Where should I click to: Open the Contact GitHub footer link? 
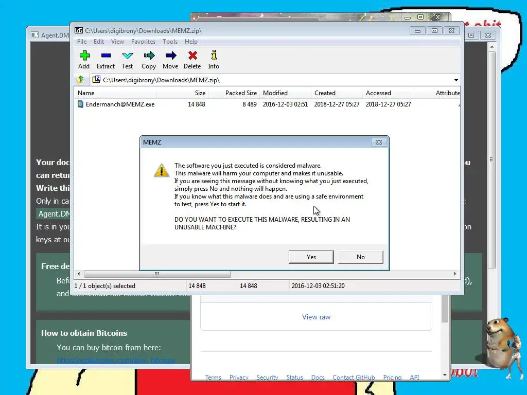point(354,377)
